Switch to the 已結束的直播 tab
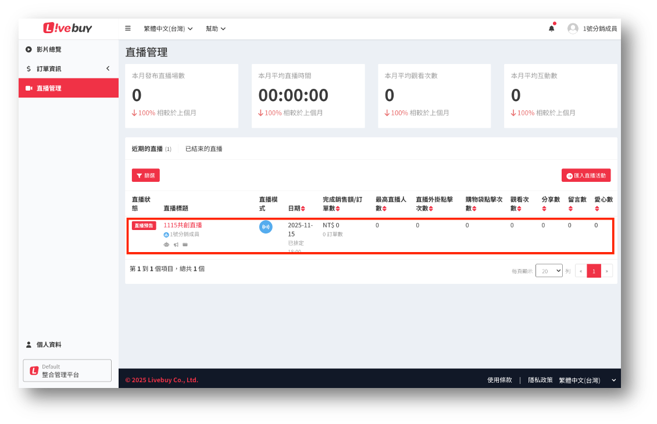The width and height of the screenshot is (657, 424). click(x=203, y=149)
